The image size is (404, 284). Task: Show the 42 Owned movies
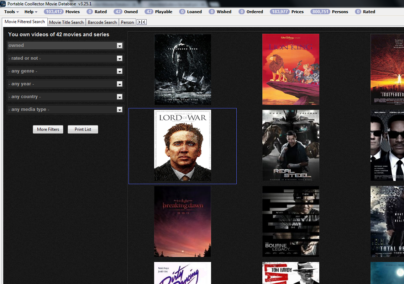pyautogui.click(x=126, y=12)
